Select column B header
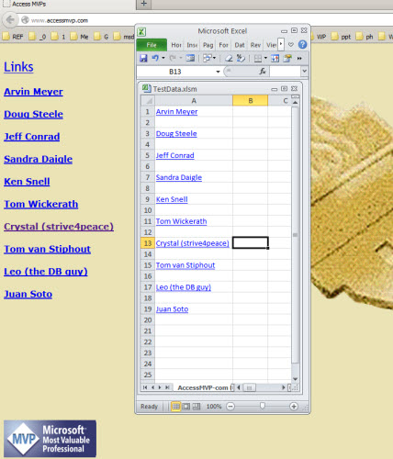The width and height of the screenshot is (393, 459). (x=251, y=101)
